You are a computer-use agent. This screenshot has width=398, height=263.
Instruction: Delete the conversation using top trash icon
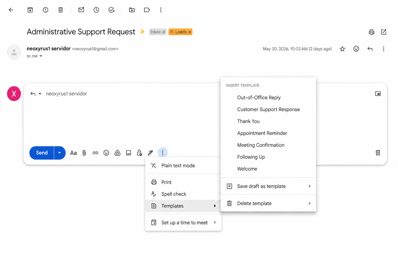point(61,10)
